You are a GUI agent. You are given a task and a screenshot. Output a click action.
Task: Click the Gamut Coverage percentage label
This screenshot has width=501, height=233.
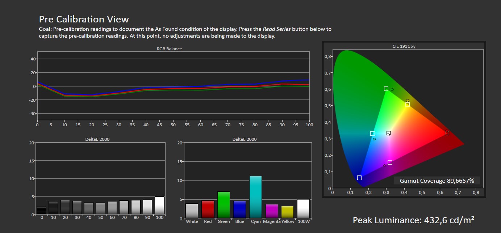coord(437,181)
